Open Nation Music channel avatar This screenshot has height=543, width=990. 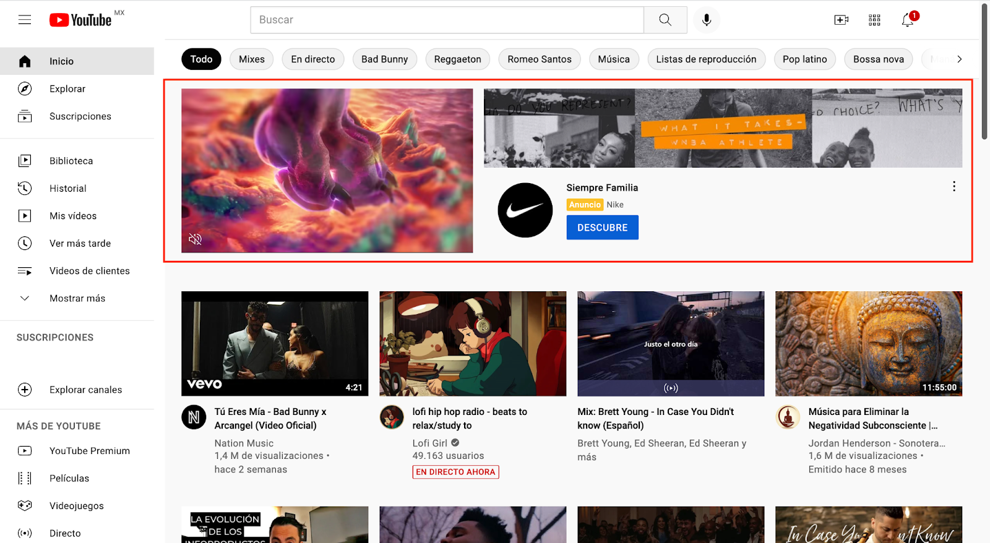pyautogui.click(x=194, y=417)
